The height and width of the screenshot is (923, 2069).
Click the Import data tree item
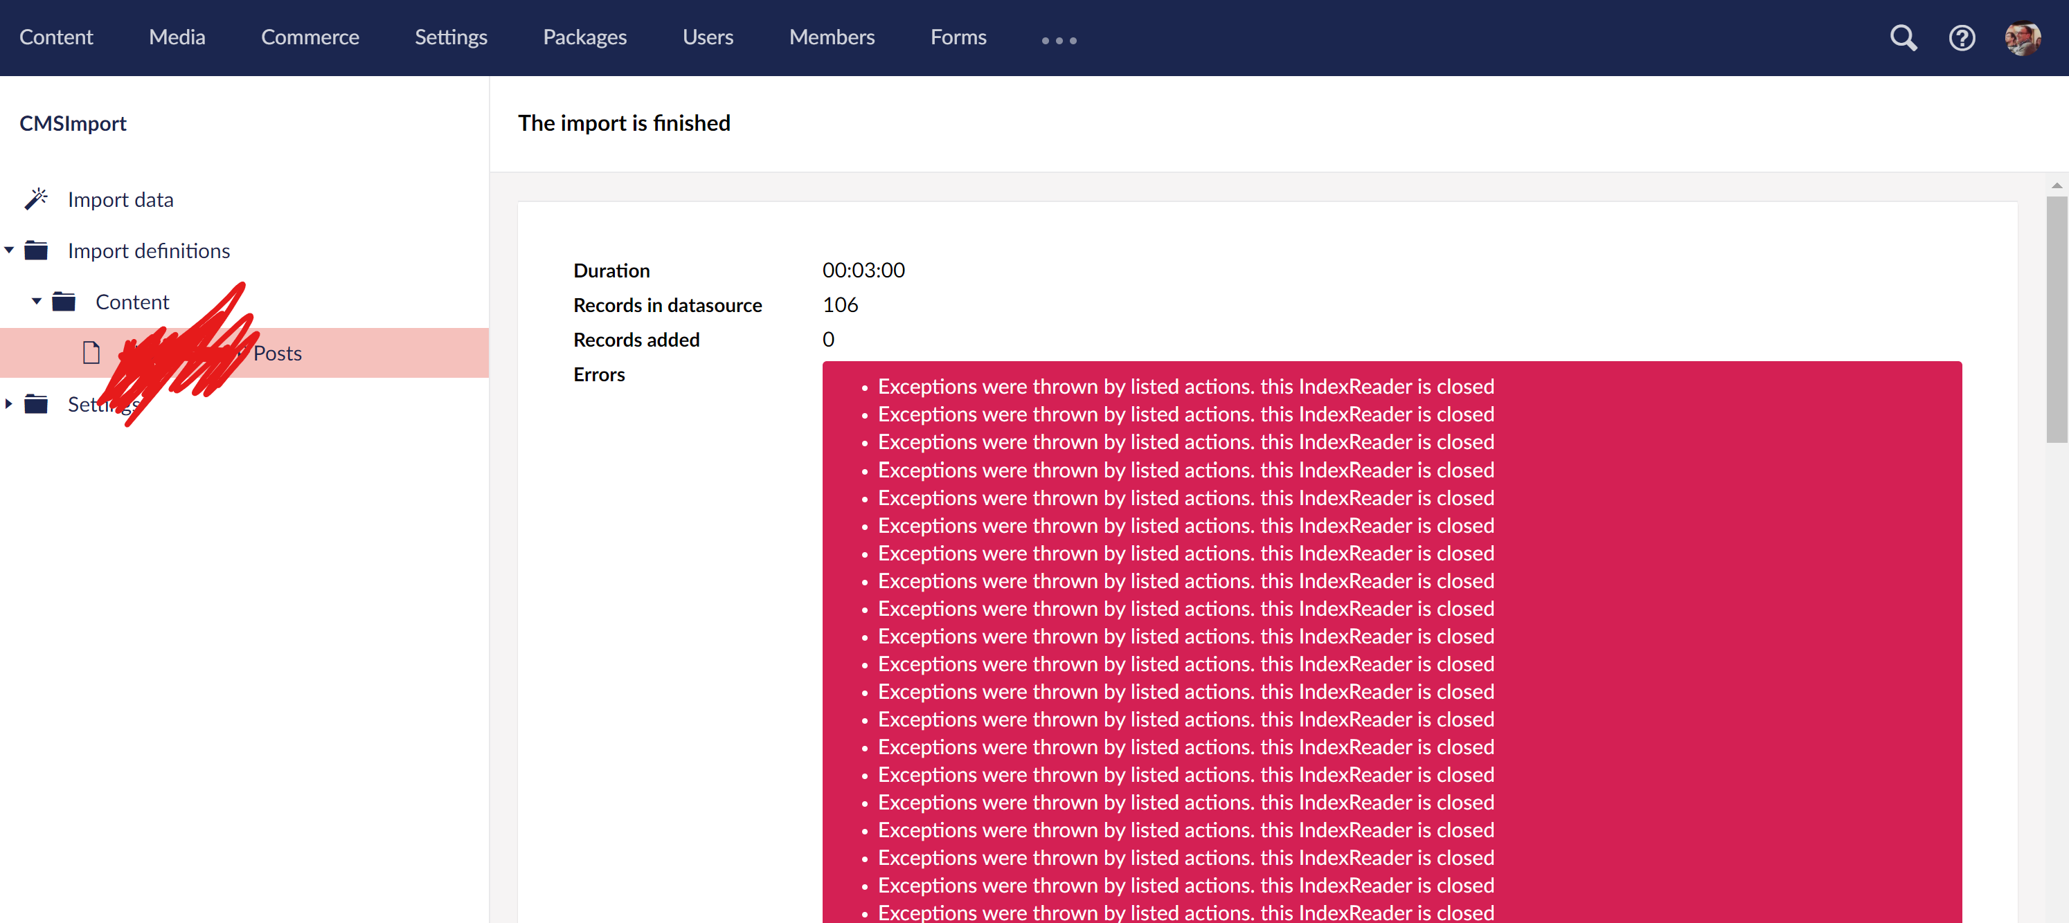(x=120, y=199)
